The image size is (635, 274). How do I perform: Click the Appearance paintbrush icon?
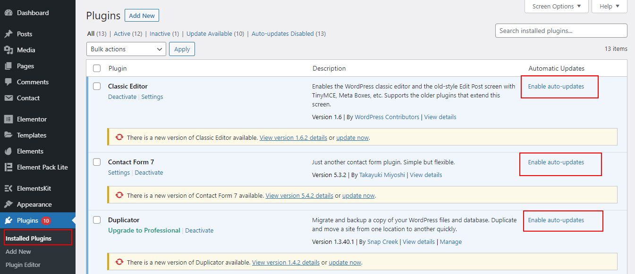[8, 204]
